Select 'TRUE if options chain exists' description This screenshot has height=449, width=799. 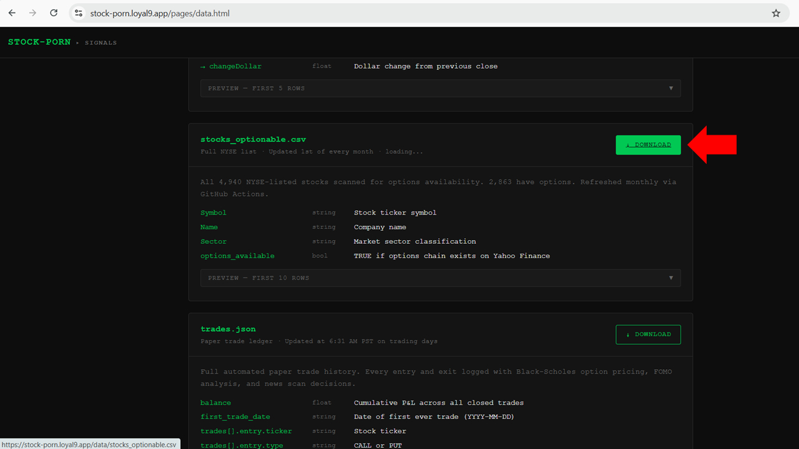coord(452,256)
